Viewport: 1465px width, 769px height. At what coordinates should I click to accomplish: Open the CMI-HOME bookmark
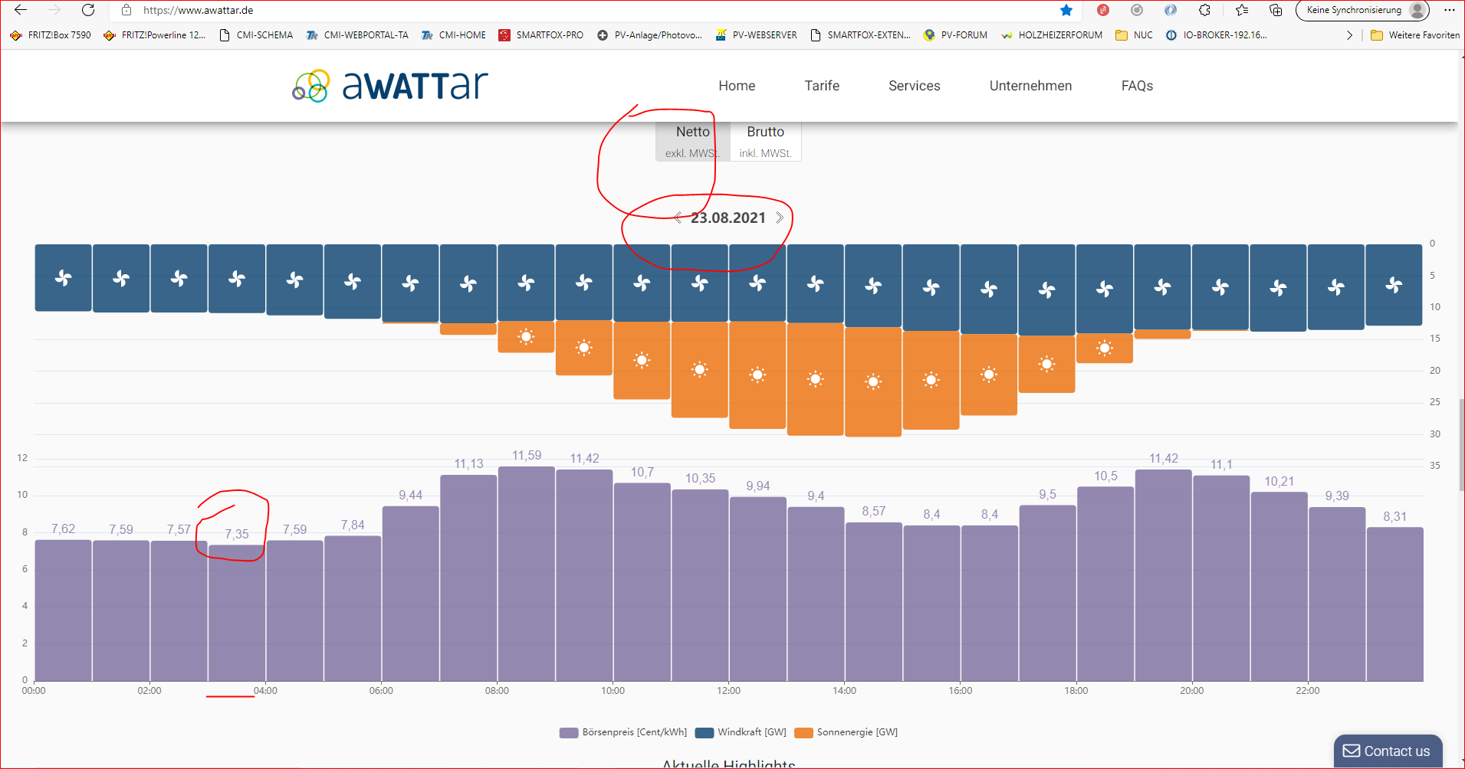coord(453,35)
